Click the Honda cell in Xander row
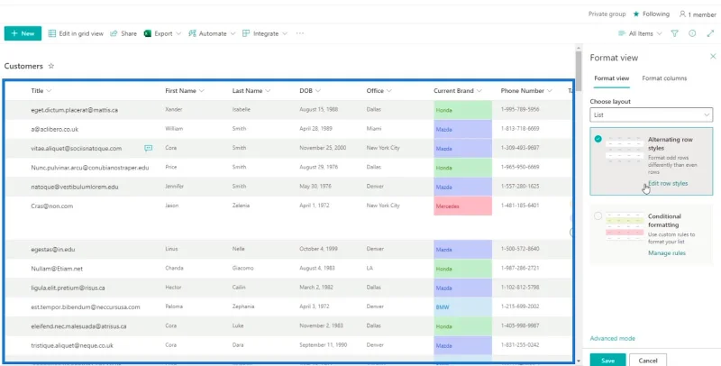721x366 pixels. click(x=462, y=110)
